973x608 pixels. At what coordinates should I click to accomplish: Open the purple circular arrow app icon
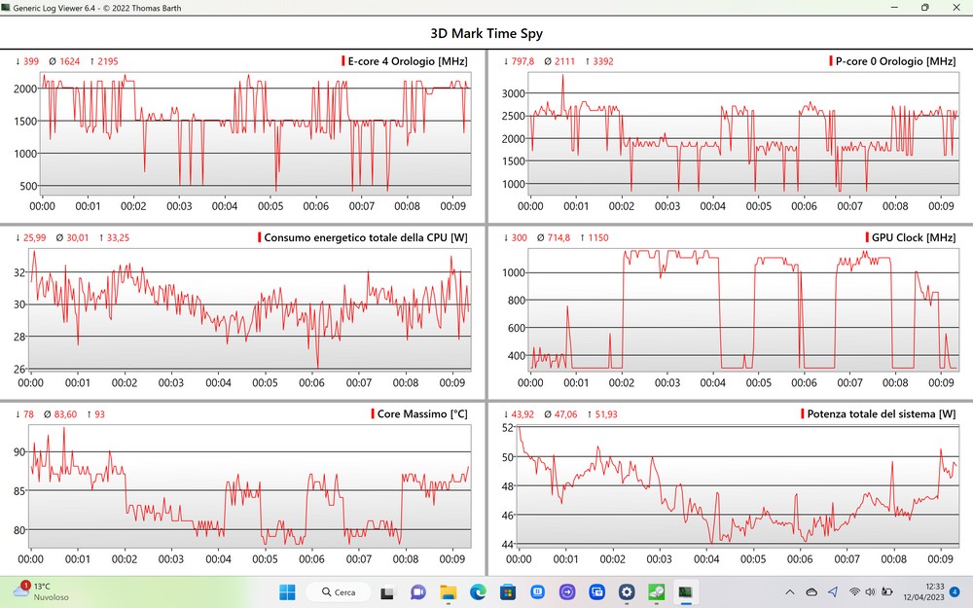click(x=567, y=591)
